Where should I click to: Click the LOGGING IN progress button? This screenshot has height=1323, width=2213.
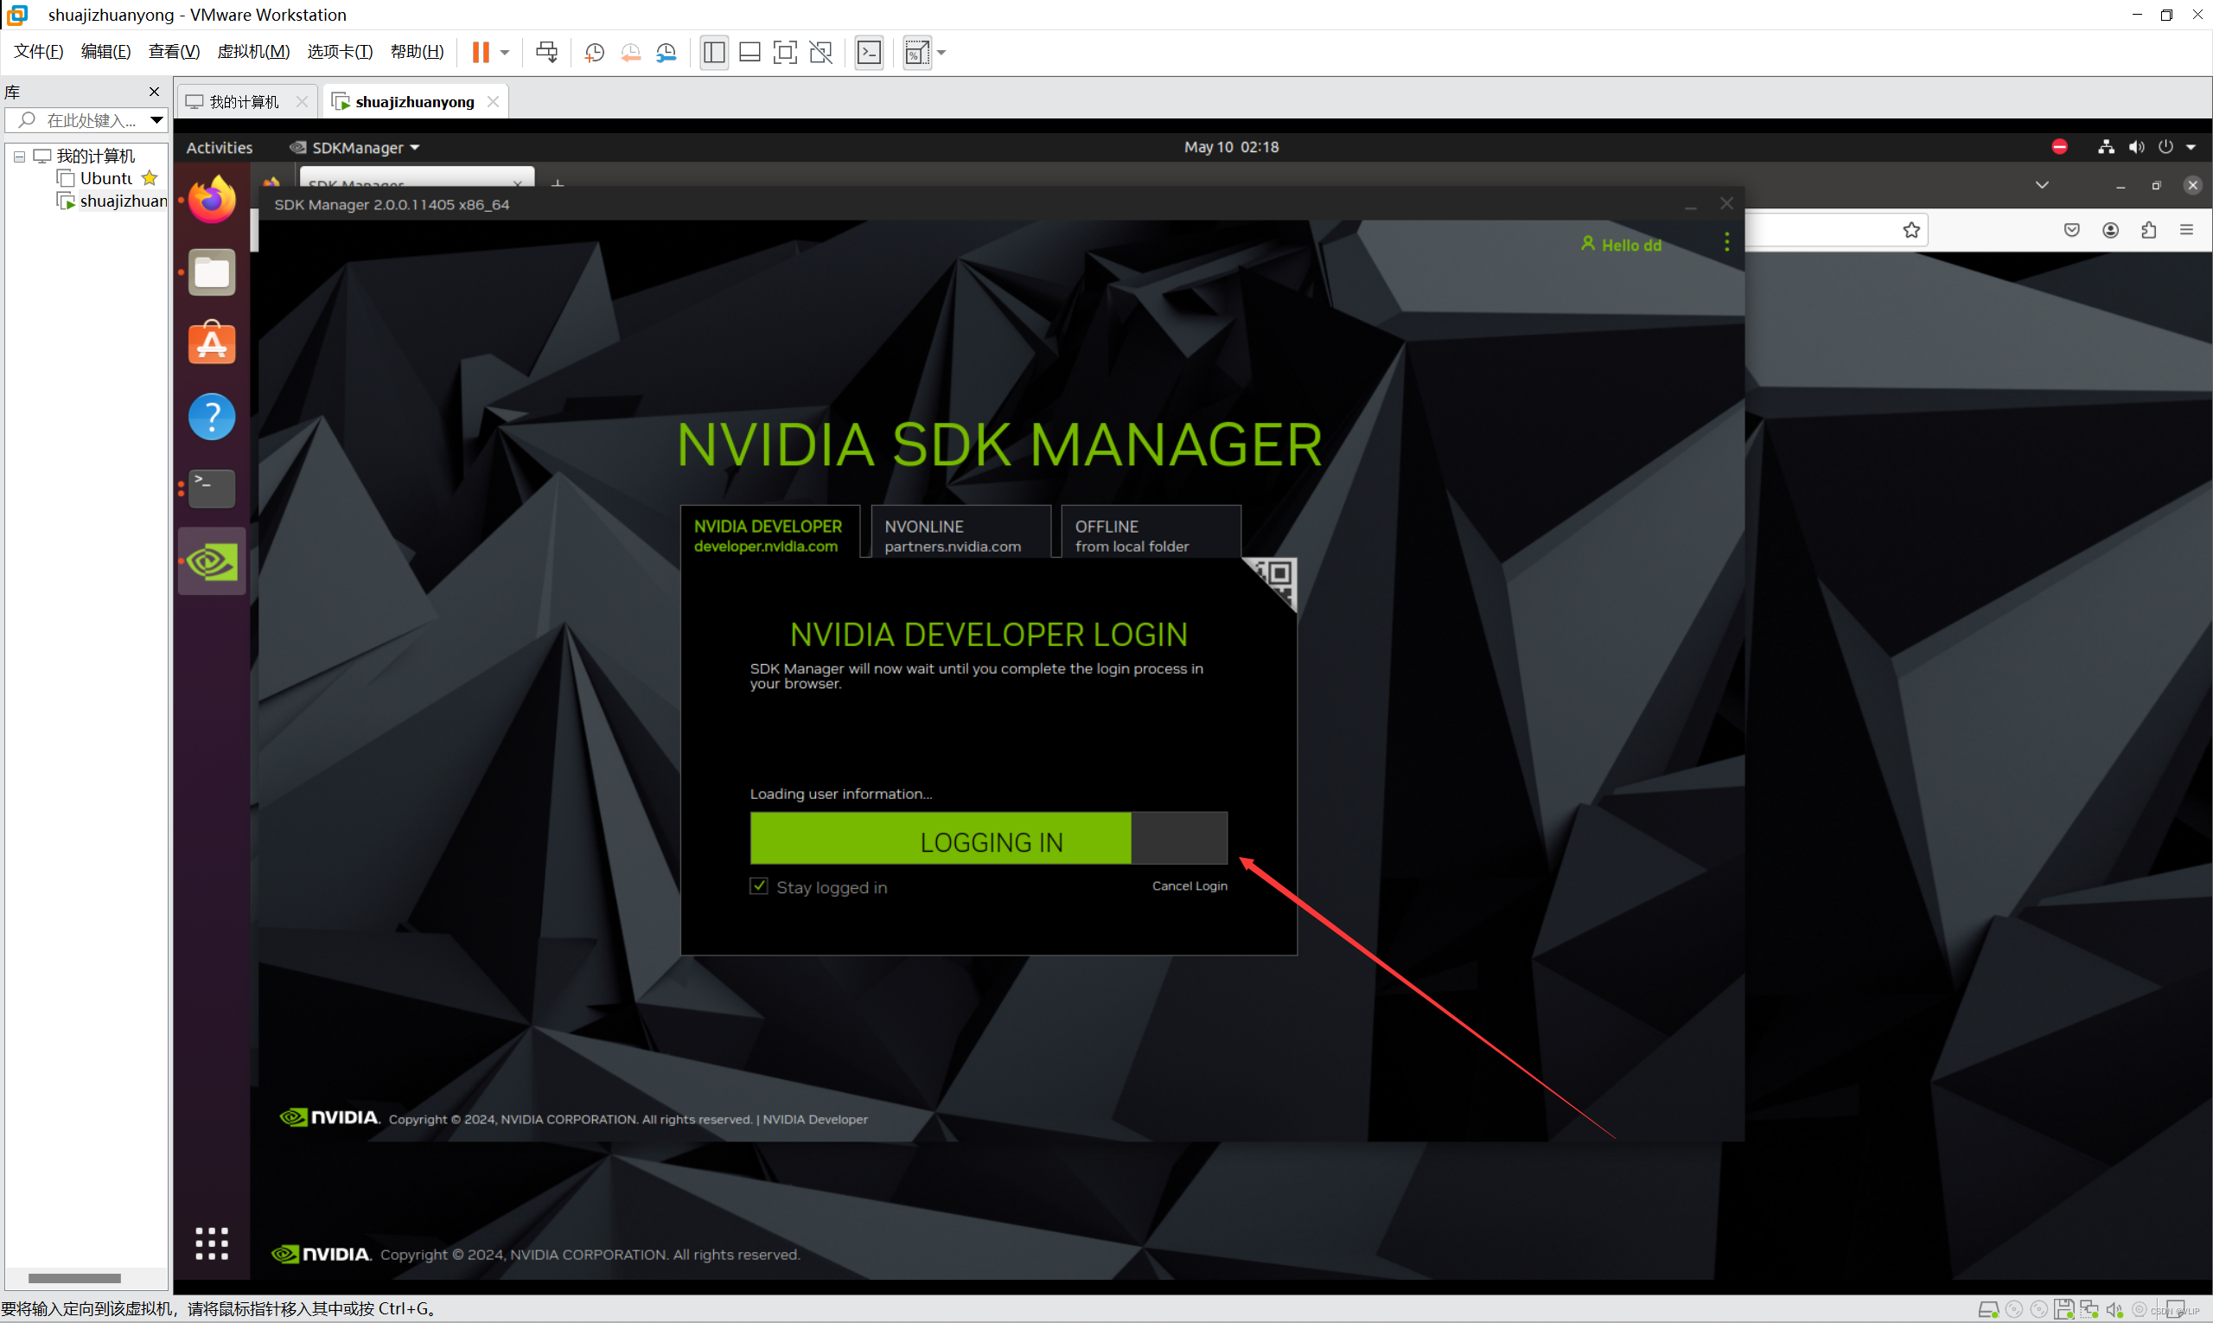click(987, 839)
